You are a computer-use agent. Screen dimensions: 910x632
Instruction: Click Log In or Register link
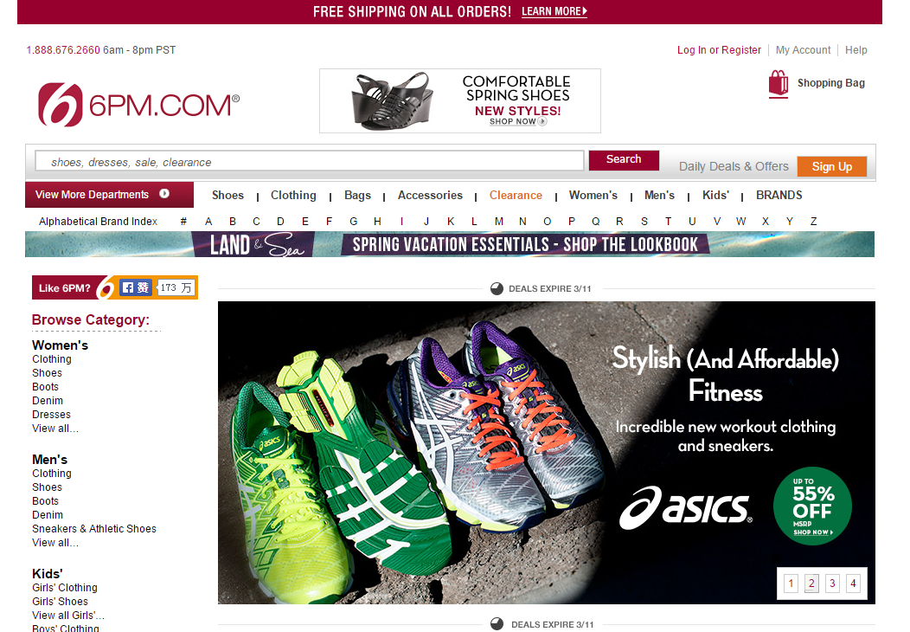tap(719, 50)
